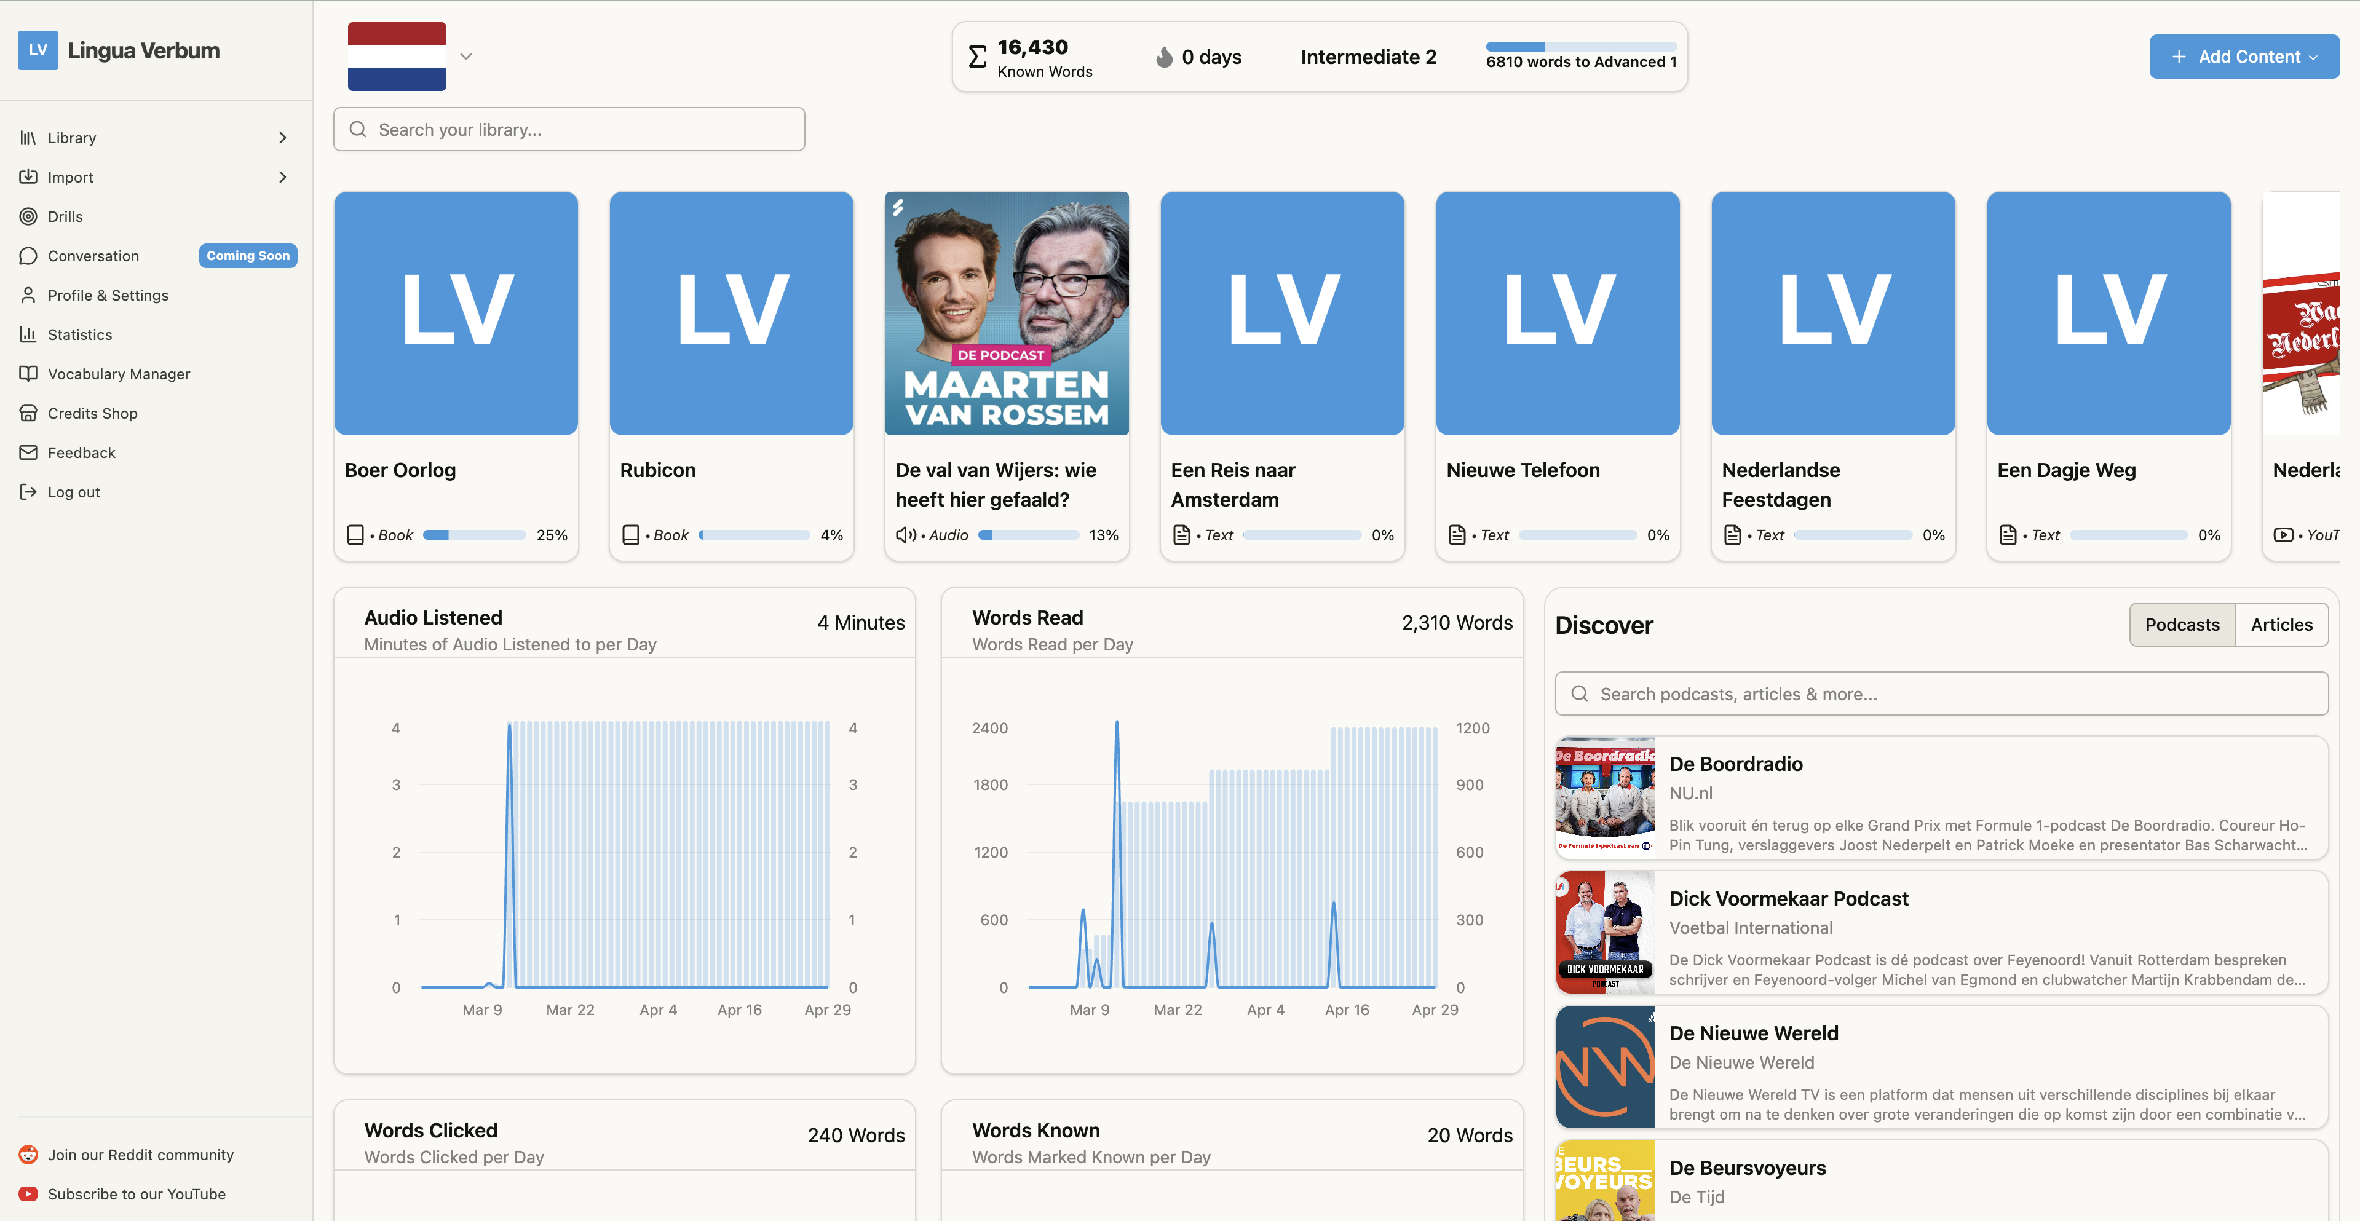The image size is (2360, 1221).
Task: Click the Log out arrow icon
Action: click(28, 492)
